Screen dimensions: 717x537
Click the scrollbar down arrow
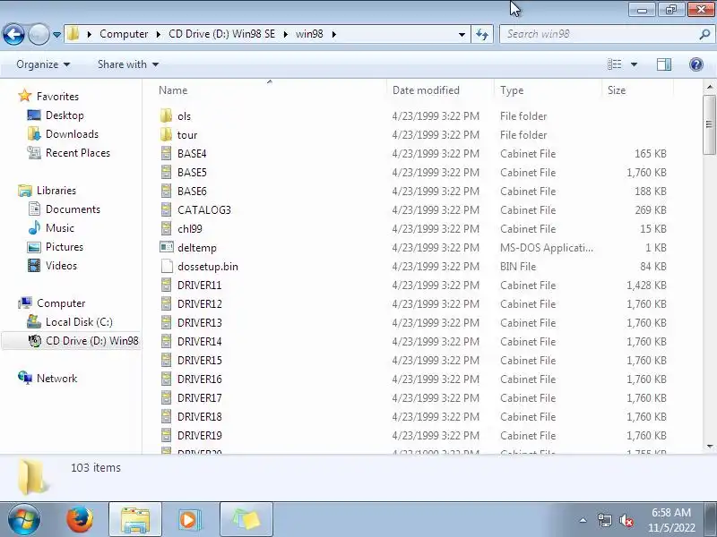pos(709,446)
